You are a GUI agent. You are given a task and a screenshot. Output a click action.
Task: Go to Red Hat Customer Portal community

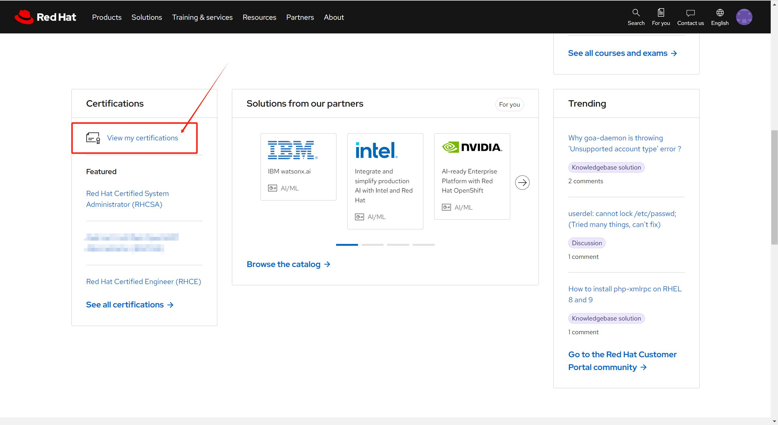point(622,361)
